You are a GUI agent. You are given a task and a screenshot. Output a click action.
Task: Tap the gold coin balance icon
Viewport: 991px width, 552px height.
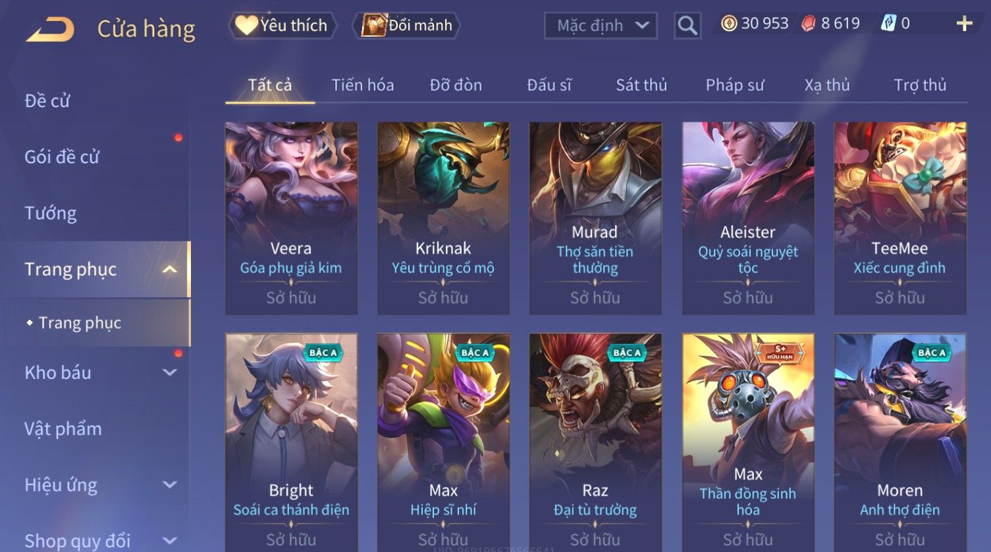(x=728, y=24)
